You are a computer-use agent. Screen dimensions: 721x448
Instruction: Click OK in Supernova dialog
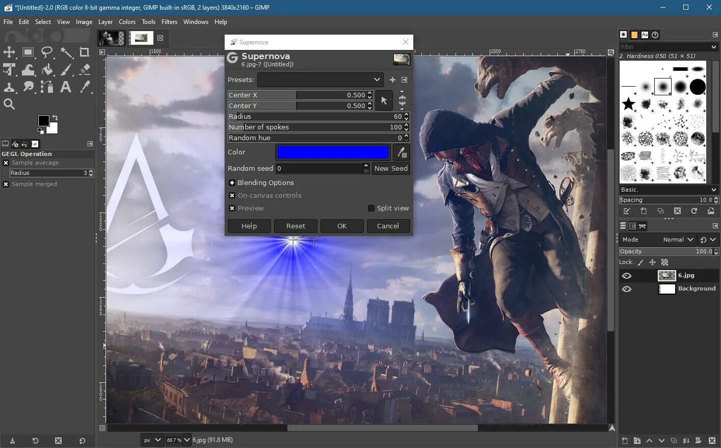[x=342, y=226]
